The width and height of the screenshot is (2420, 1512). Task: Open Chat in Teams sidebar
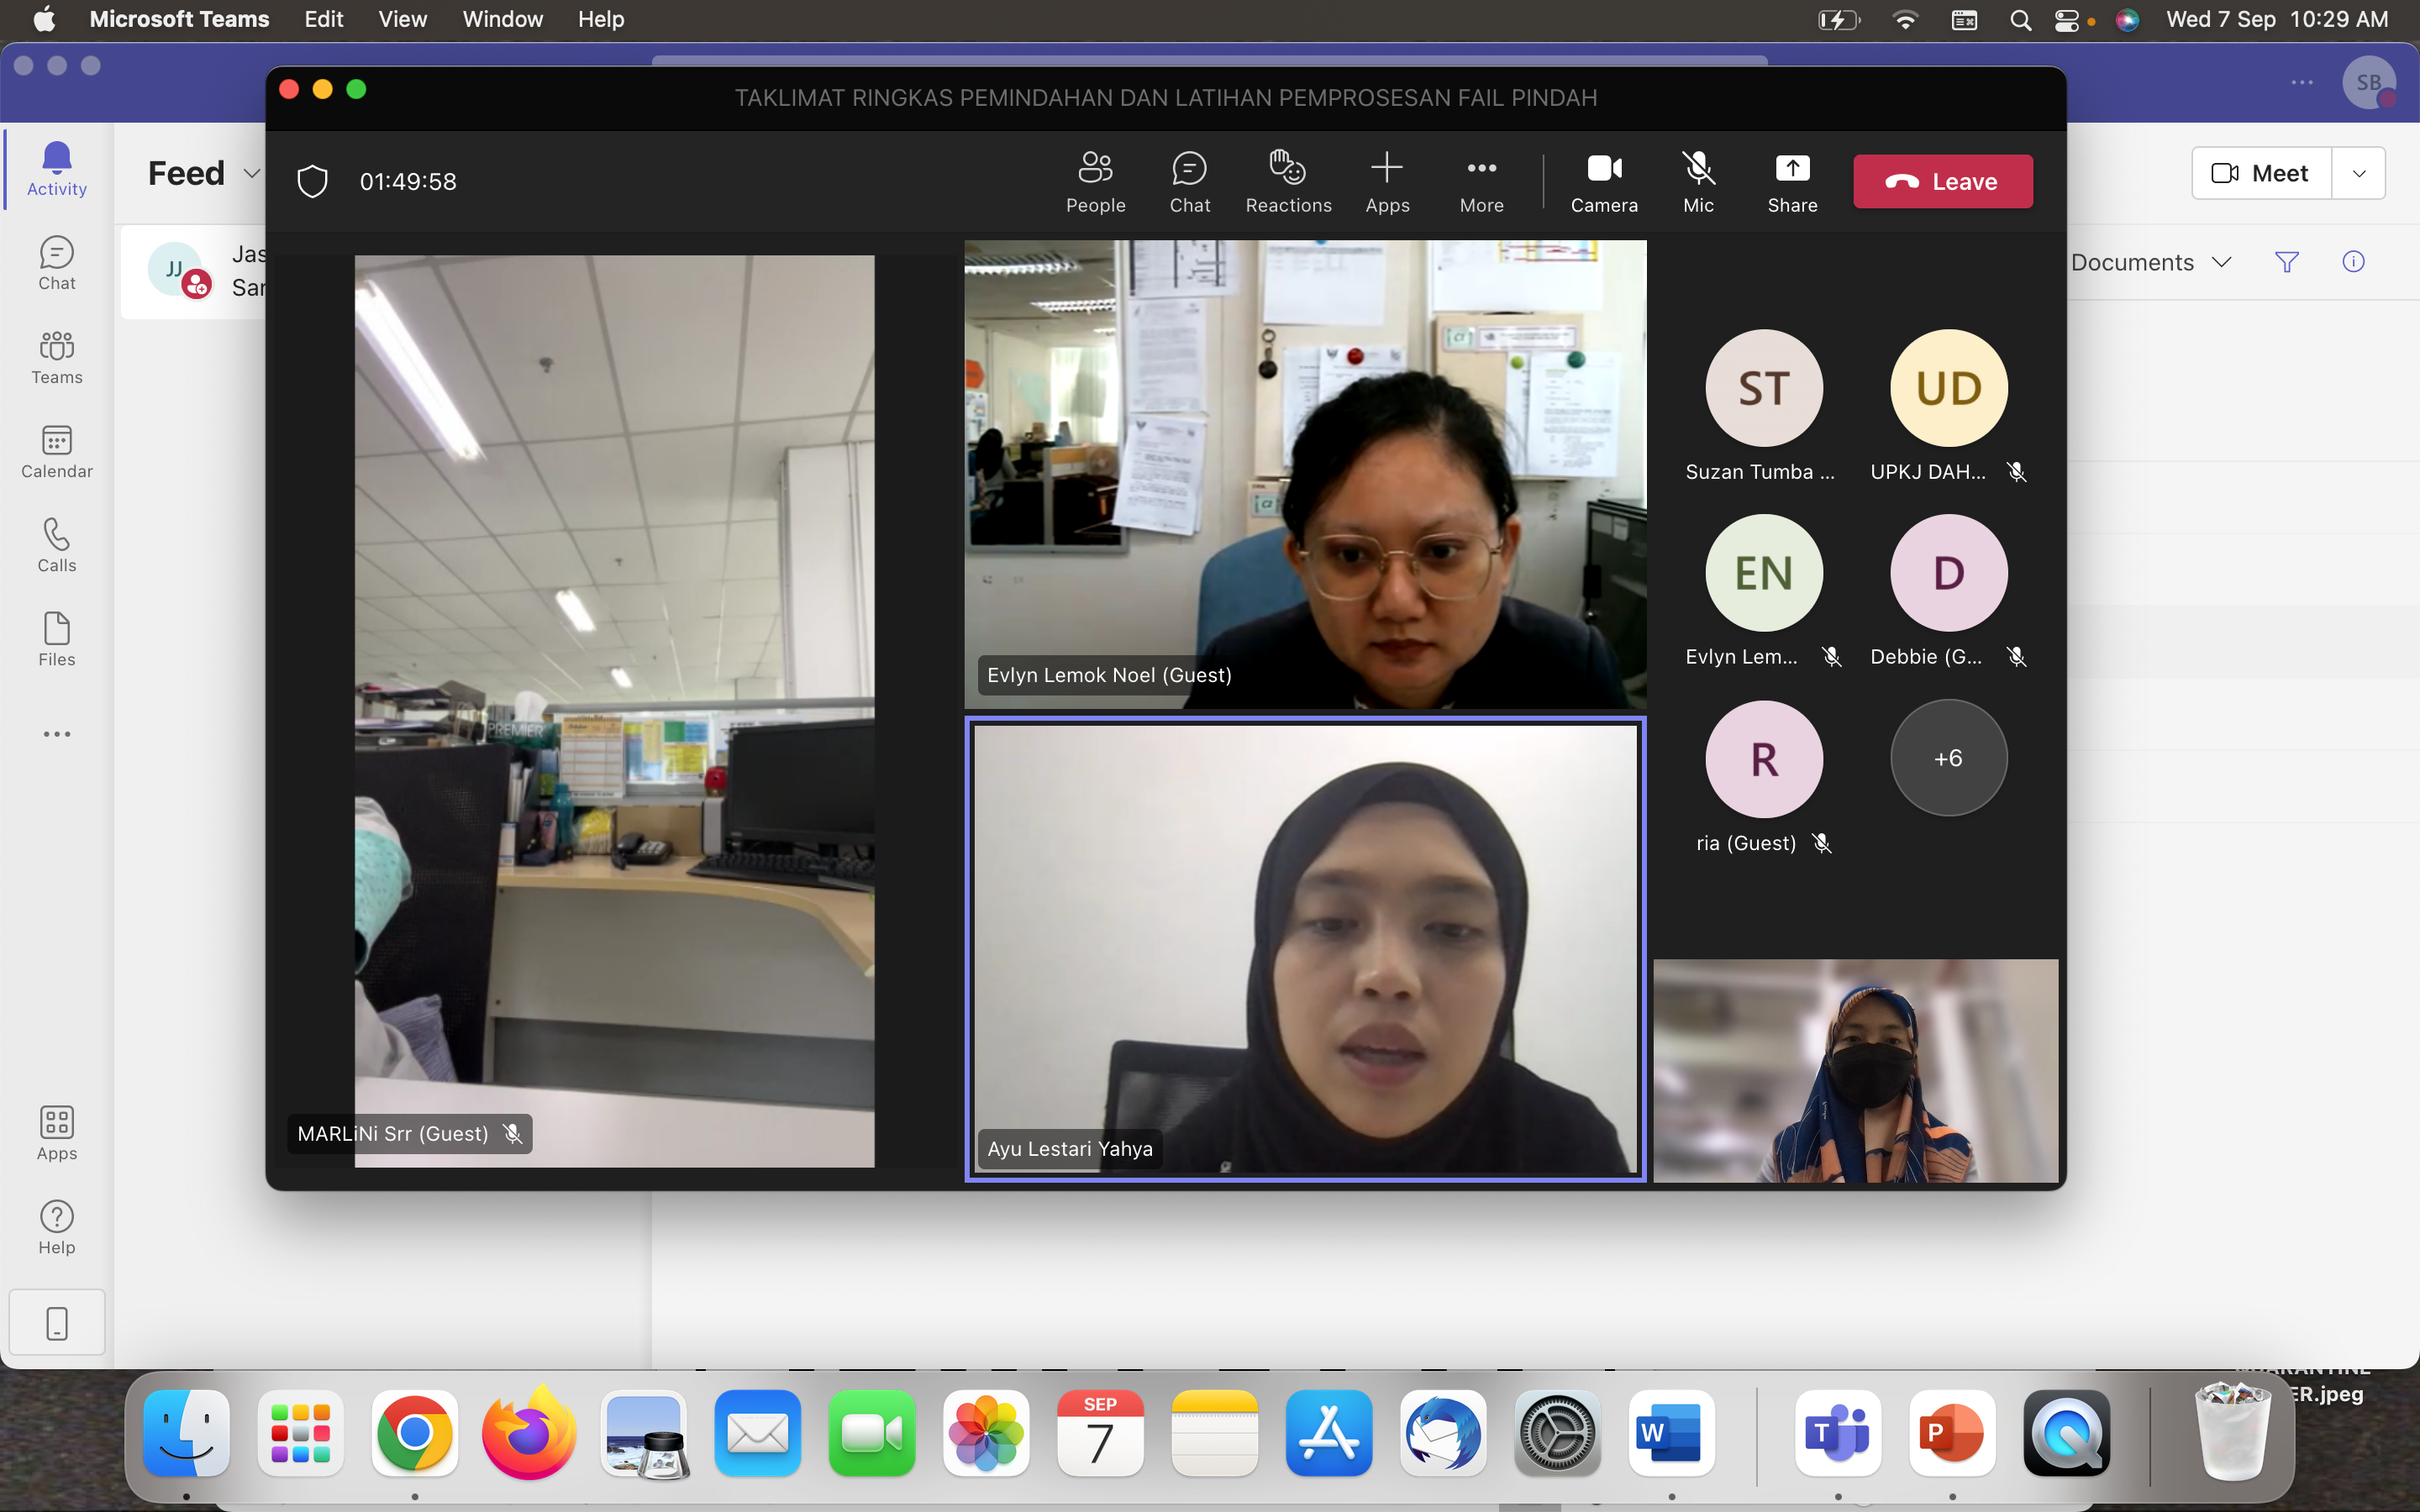click(x=57, y=263)
